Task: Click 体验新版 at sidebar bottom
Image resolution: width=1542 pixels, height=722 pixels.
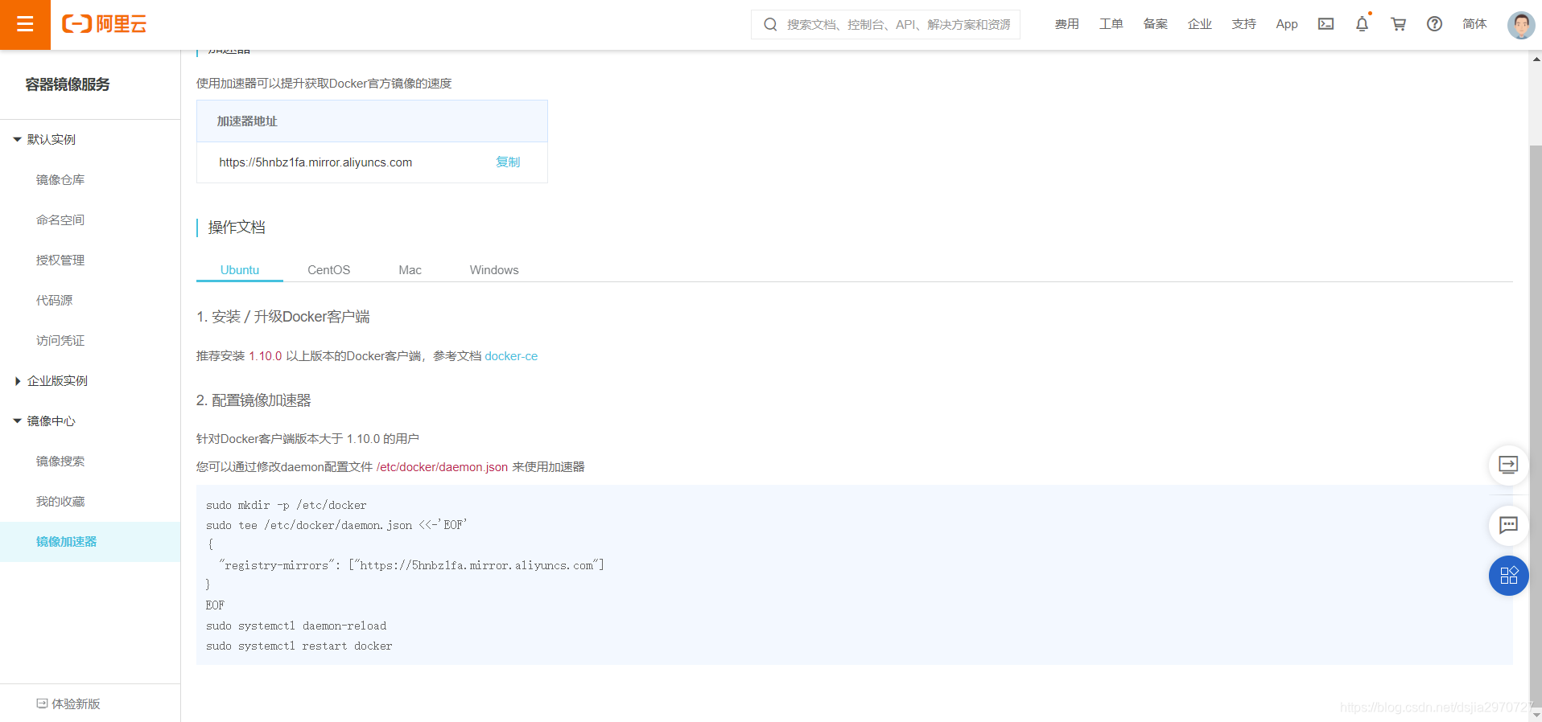Action: tap(76, 704)
